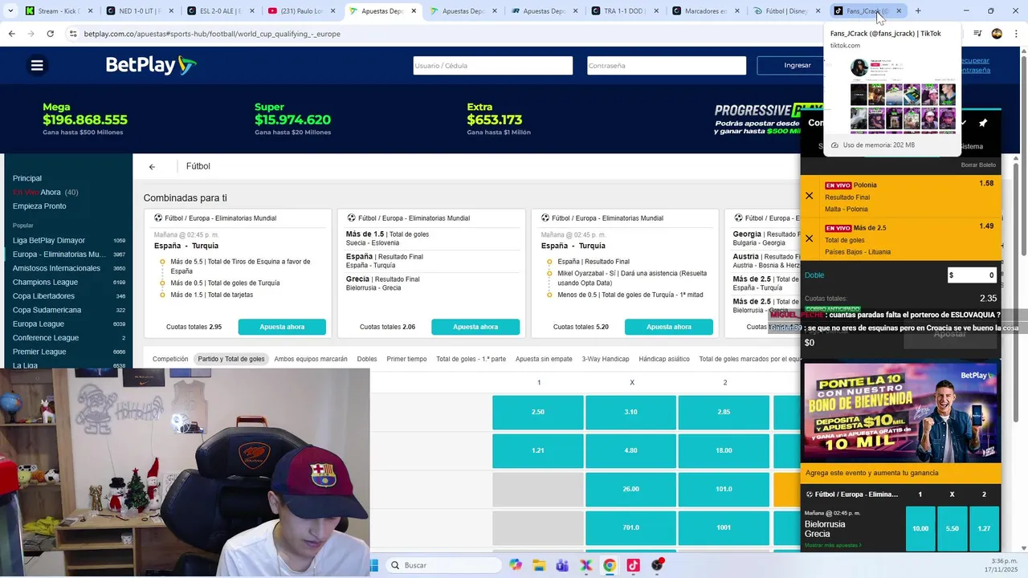The height and width of the screenshot is (578, 1028).
Task: Switch to the ESL 2-0 ALE tab
Action: (x=219, y=11)
